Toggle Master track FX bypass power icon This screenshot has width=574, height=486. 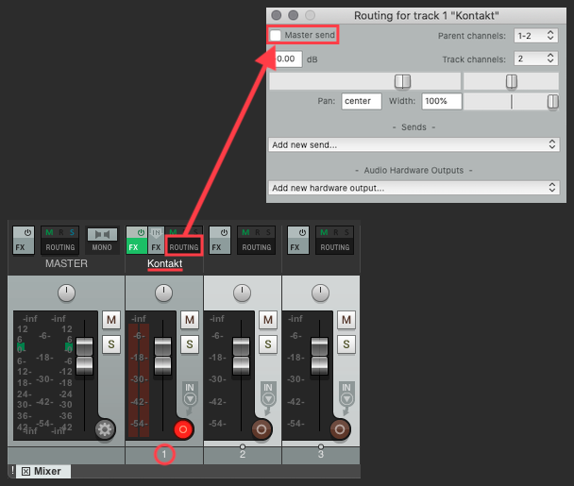click(x=27, y=232)
